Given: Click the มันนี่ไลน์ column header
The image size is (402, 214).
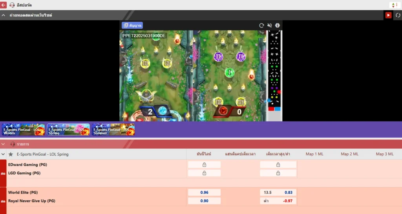Looking at the screenshot, I should coord(204,154).
